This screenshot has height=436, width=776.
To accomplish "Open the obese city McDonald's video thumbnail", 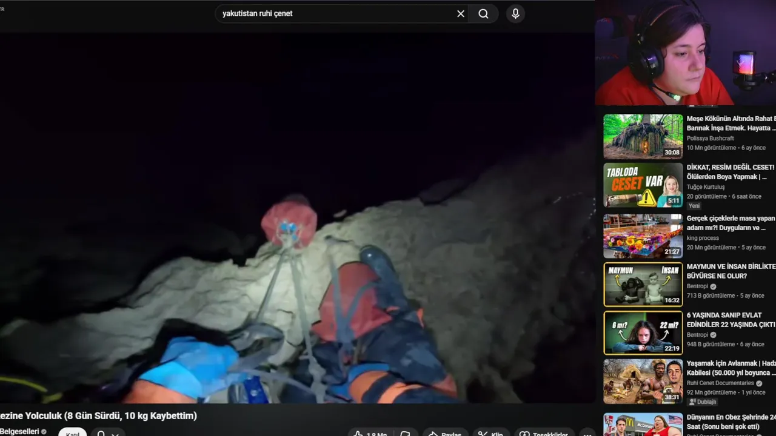I will click(x=643, y=424).
